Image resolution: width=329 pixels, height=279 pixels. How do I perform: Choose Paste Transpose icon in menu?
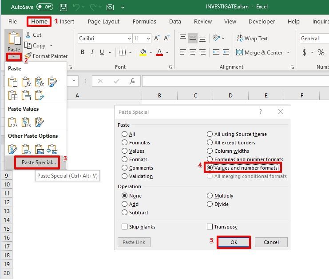click(x=40, y=95)
